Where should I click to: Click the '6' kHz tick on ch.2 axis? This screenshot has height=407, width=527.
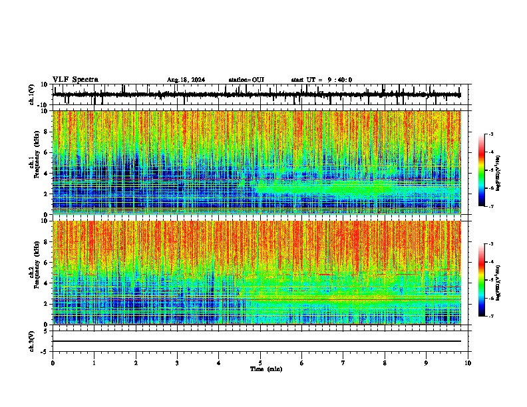click(x=46, y=263)
